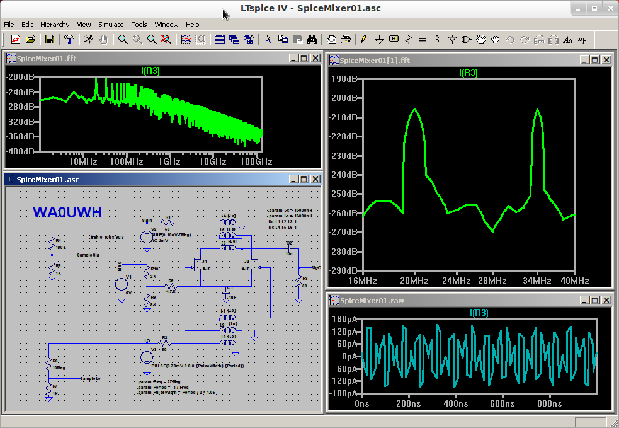The image size is (619, 428).
Task: Open the Hierarchy menu
Action: (x=55, y=25)
